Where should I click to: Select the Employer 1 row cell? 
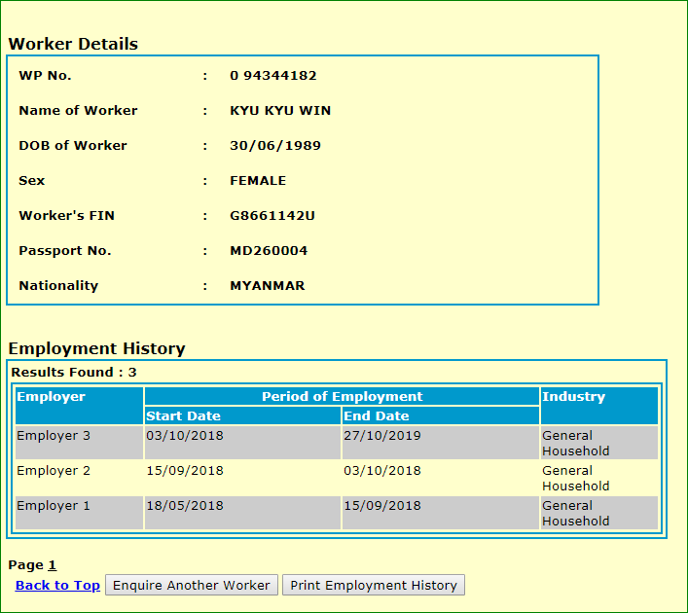pos(54,506)
